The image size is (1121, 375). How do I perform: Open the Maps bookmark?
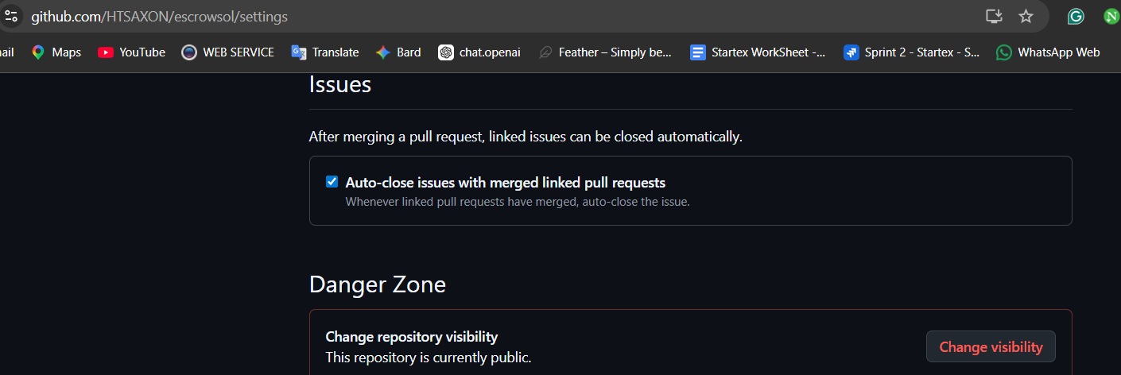click(x=56, y=52)
